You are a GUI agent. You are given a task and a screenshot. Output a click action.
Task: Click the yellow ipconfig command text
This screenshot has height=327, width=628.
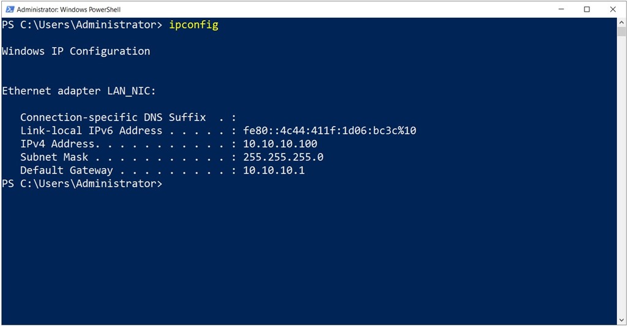[x=193, y=25]
